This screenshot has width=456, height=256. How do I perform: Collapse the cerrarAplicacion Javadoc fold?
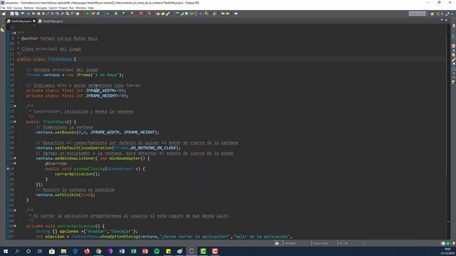pyautogui.click(x=15, y=210)
